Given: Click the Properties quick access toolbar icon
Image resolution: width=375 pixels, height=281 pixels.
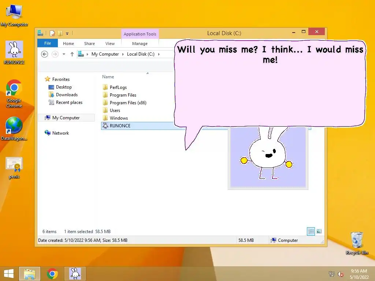Looking at the screenshot, I should coord(52,33).
